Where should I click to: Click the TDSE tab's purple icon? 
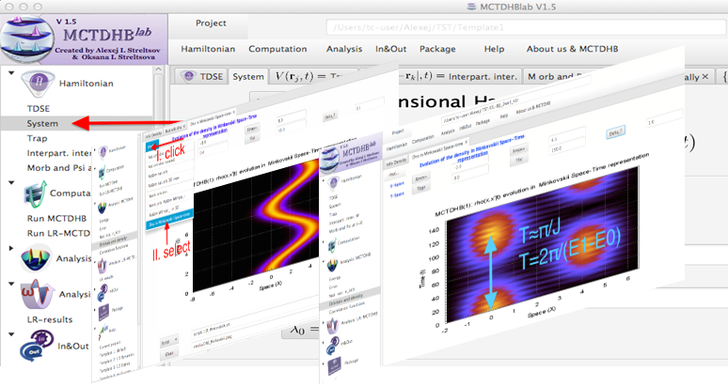(188, 76)
